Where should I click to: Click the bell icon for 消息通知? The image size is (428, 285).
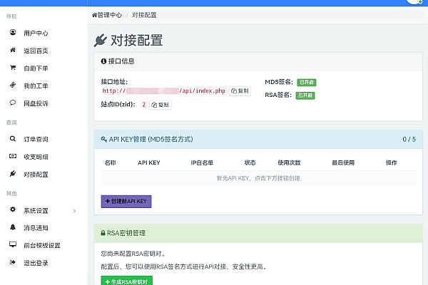[13, 227]
